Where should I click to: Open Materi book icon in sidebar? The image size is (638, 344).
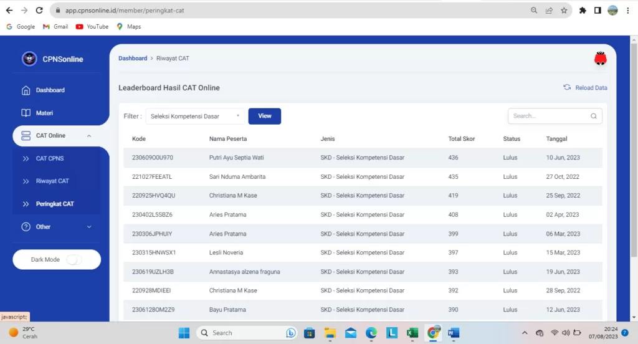coord(26,113)
